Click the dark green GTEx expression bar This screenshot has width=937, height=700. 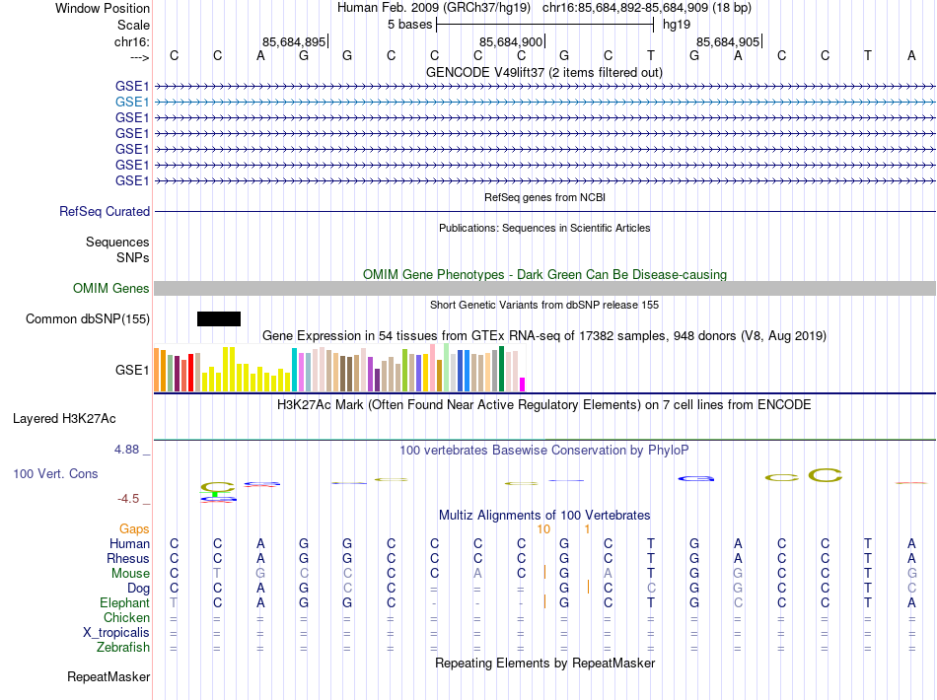(502, 369)
